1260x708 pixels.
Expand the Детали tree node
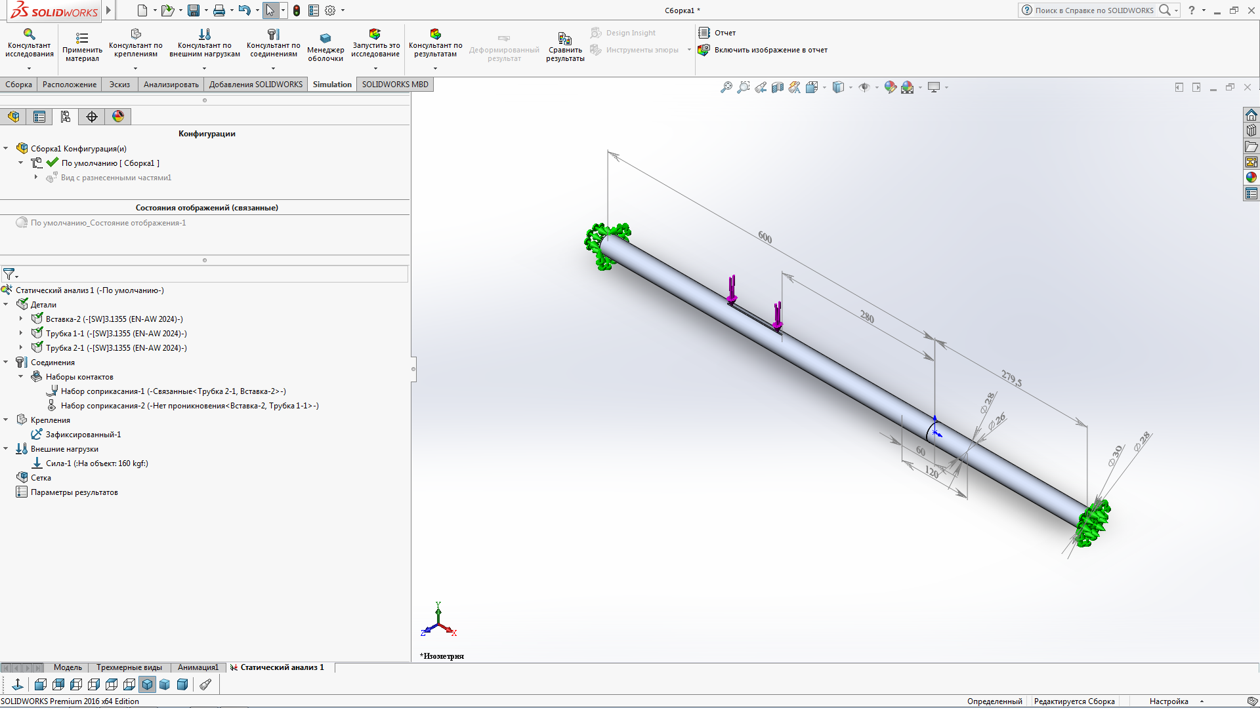click(x=7, y=304)
